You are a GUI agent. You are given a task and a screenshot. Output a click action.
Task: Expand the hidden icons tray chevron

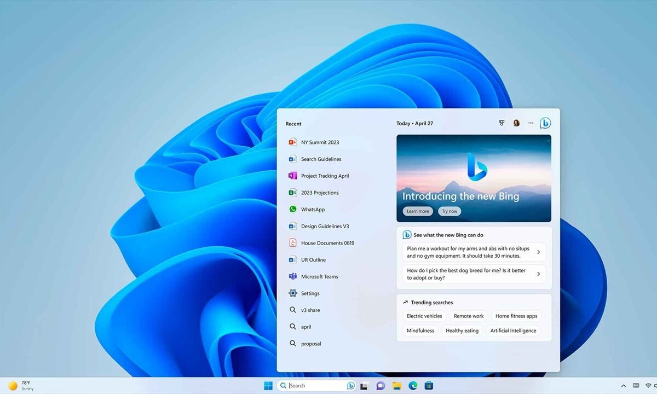click(623, 386)
